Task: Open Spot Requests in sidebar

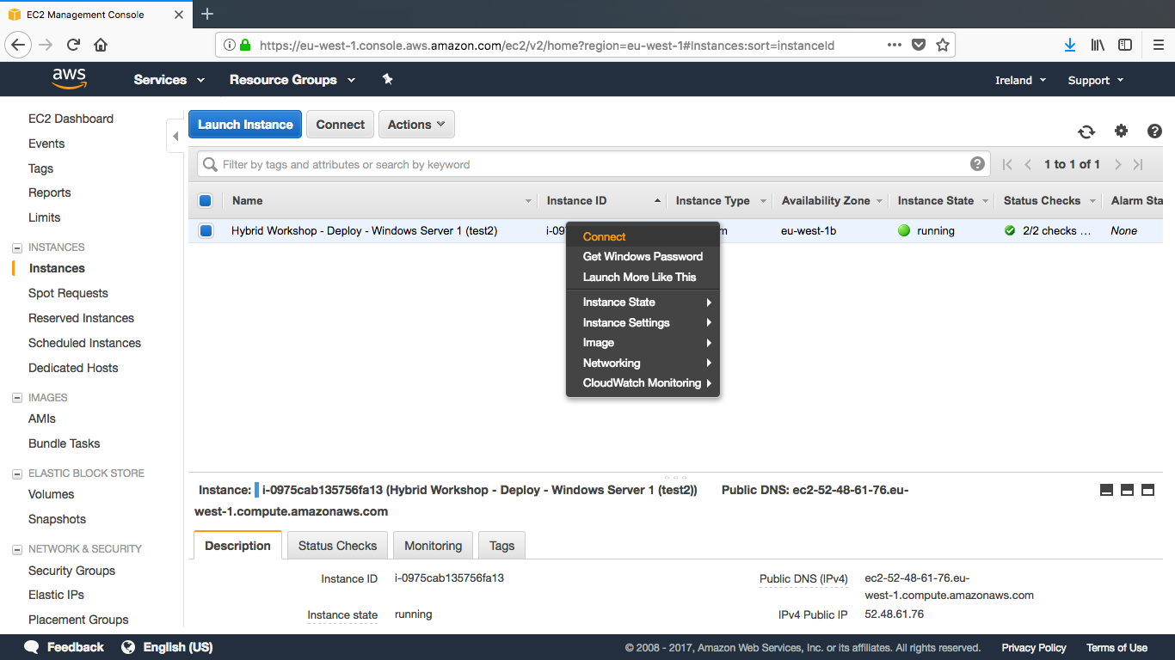Action: pyautogui.click(x=68, y=293)
